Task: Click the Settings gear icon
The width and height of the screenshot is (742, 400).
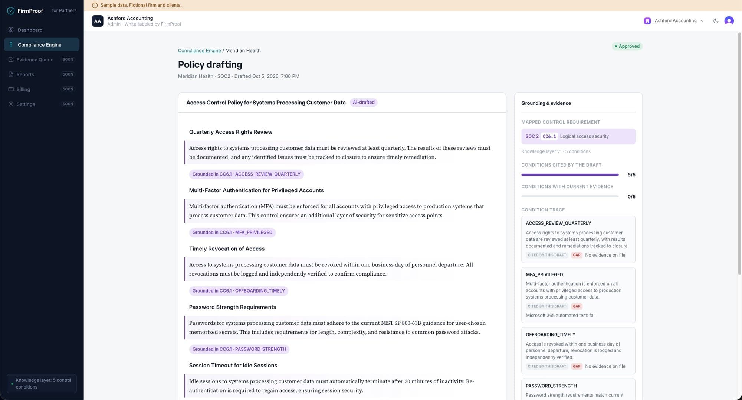Action: pos(11,104)
